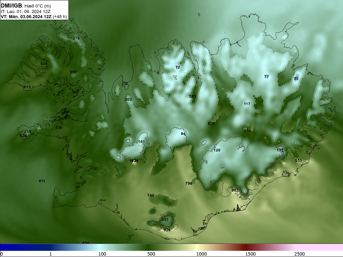This screenshot has width=343, height=257.
Task: Click the 117 height value
Action: tap(247, 104)
